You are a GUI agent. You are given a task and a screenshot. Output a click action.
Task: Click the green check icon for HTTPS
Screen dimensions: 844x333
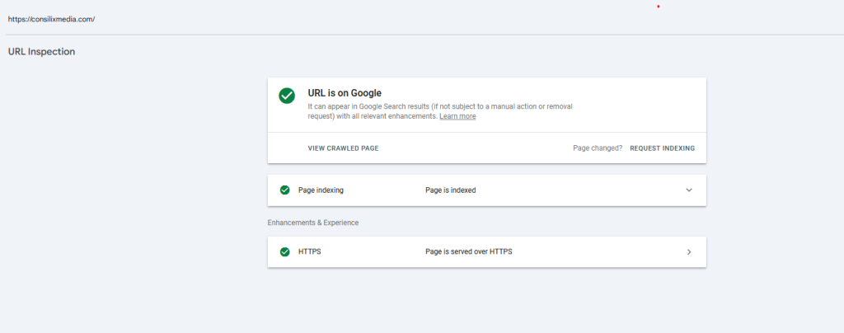[x=284, y=251]
